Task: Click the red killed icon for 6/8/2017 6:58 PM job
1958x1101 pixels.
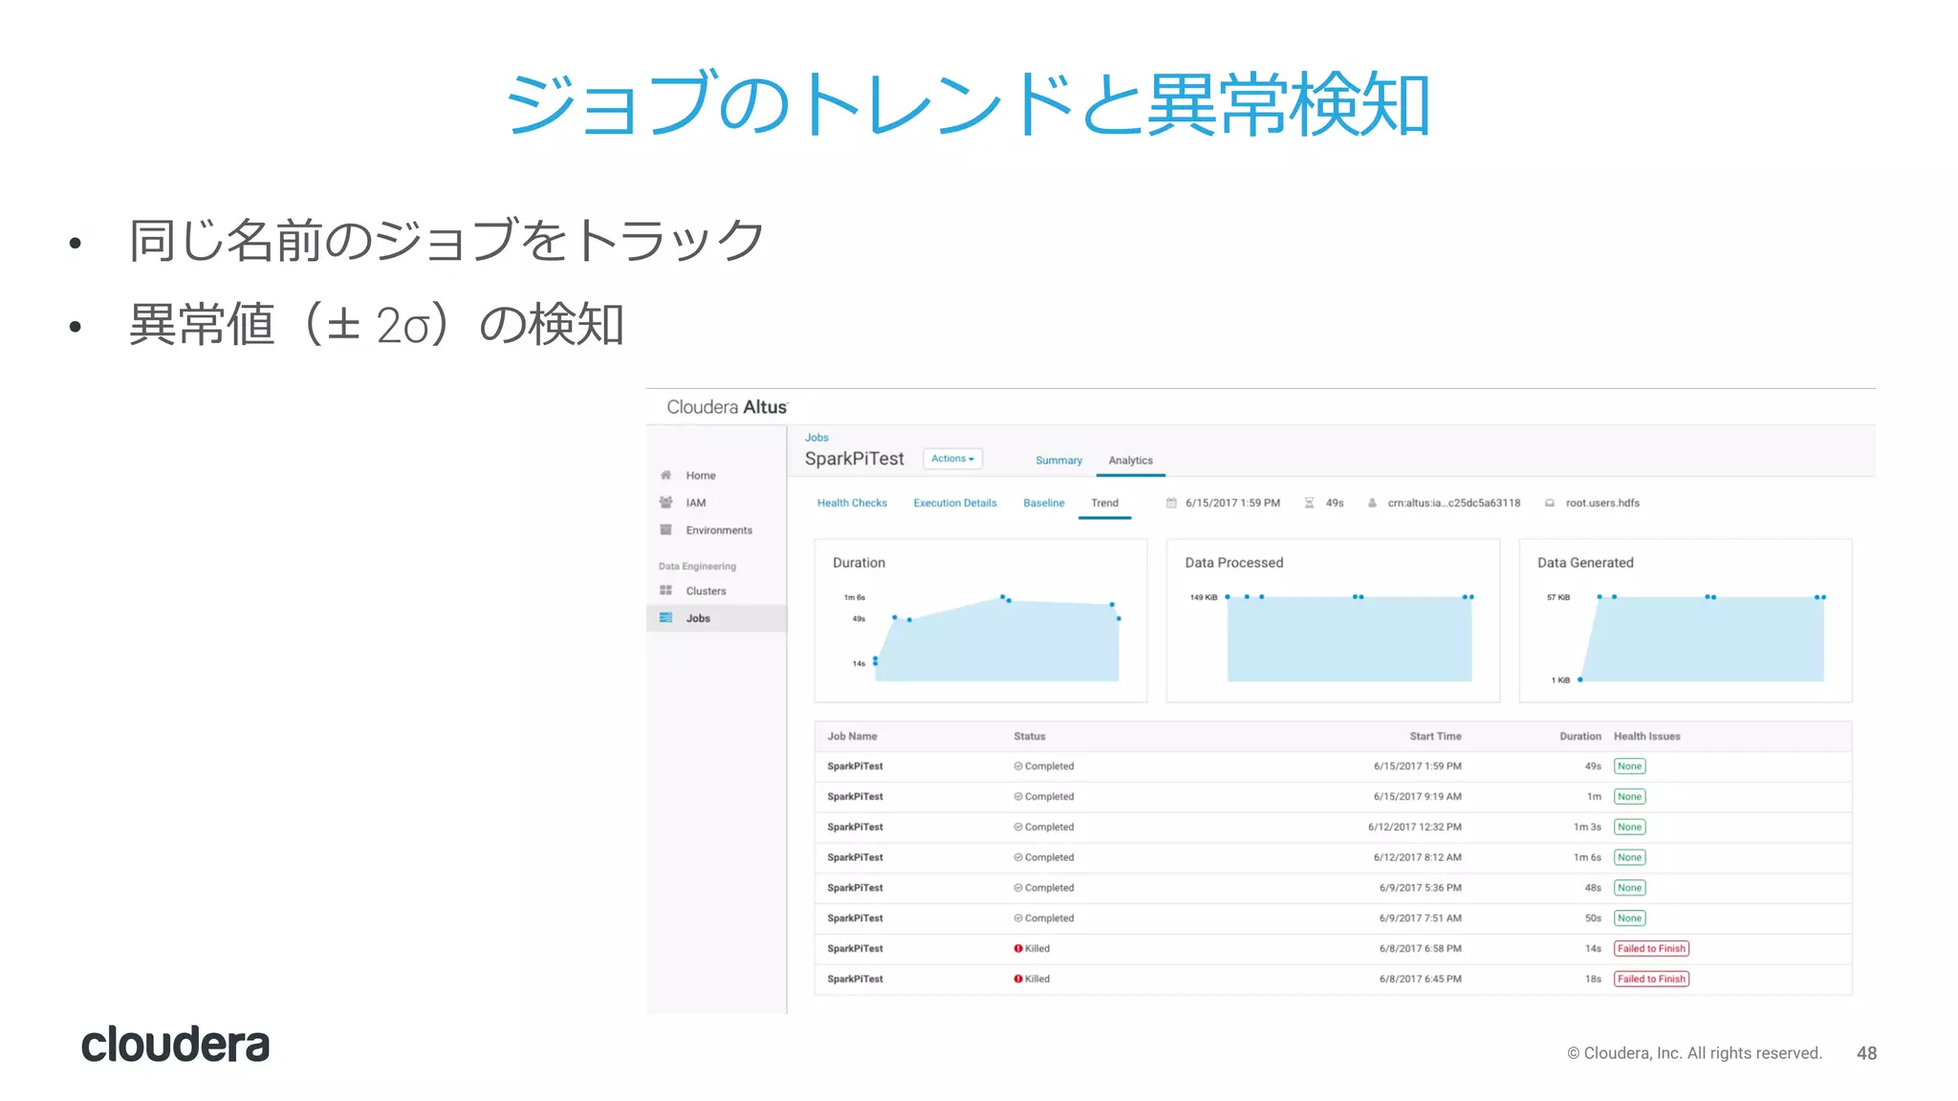Action: click(1018, 949)
